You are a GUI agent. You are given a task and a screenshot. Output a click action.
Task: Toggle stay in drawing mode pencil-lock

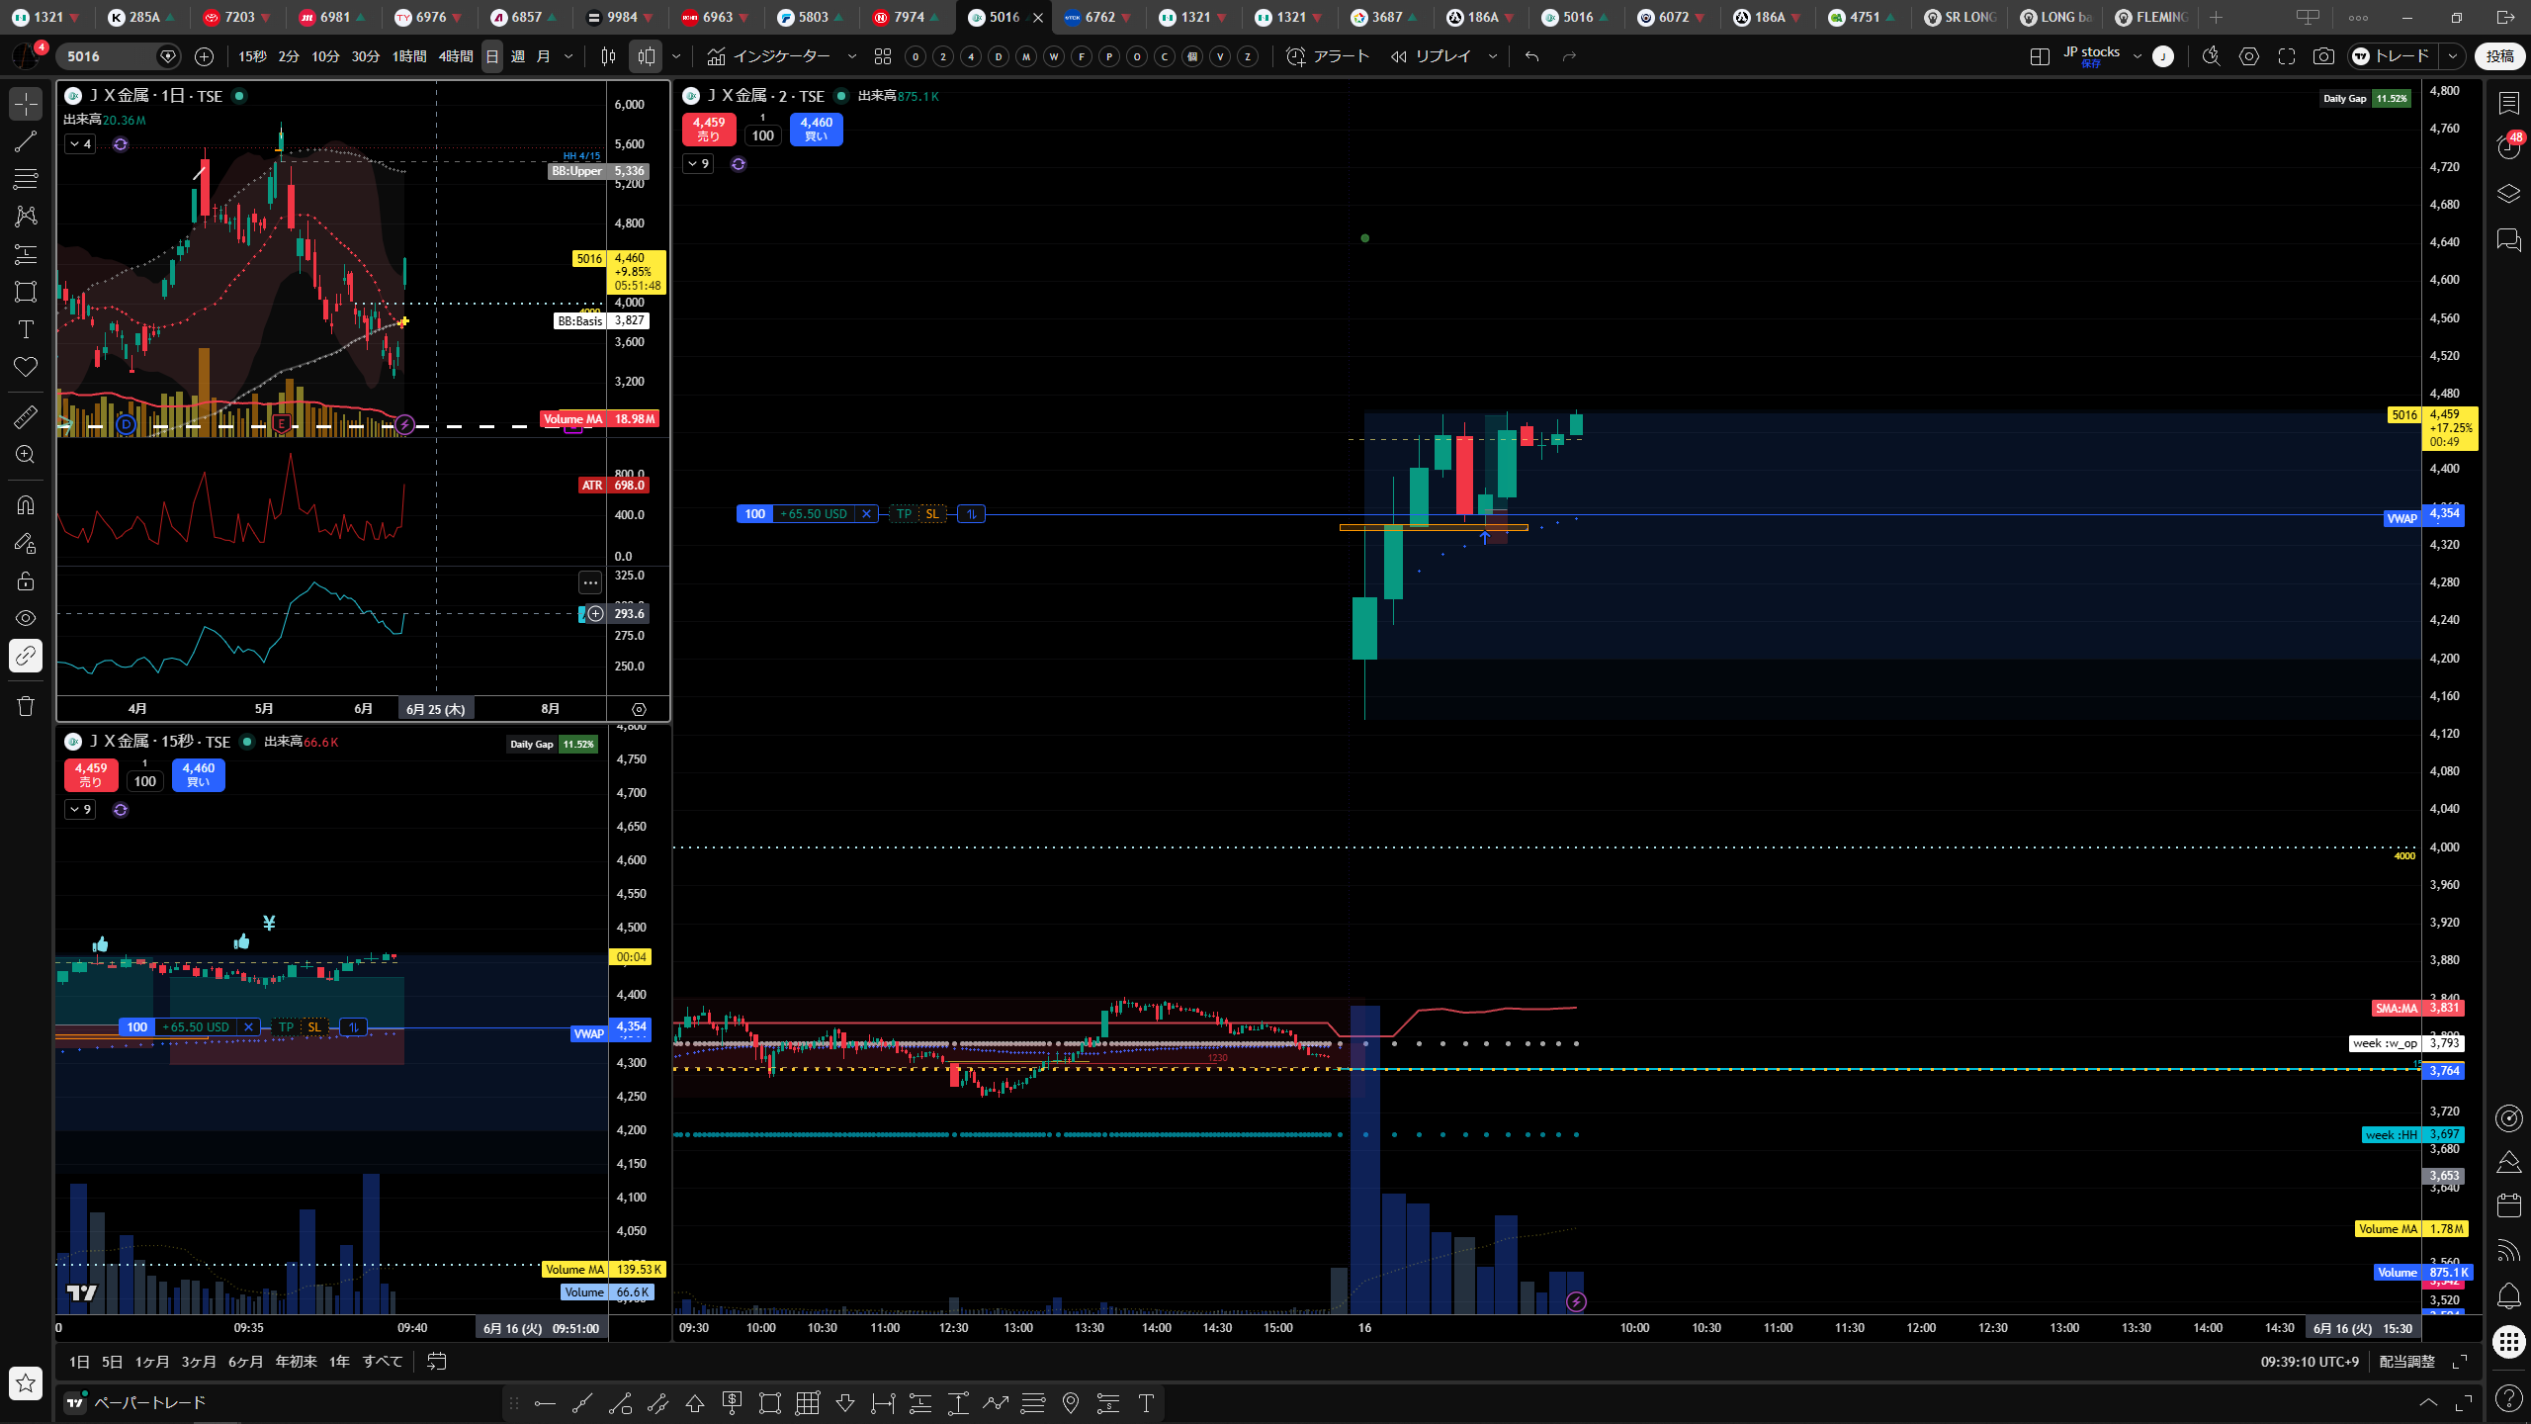point(26,543)
